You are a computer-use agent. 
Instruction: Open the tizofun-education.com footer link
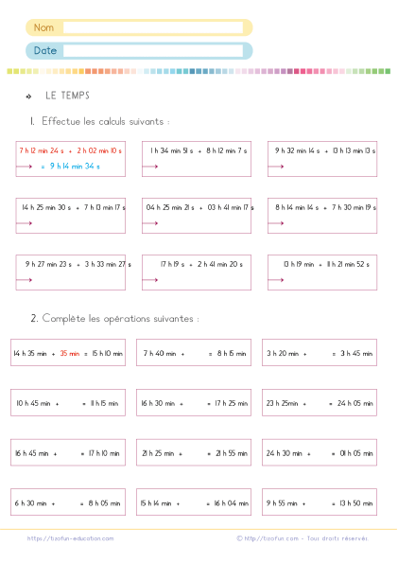pos(70,538)
